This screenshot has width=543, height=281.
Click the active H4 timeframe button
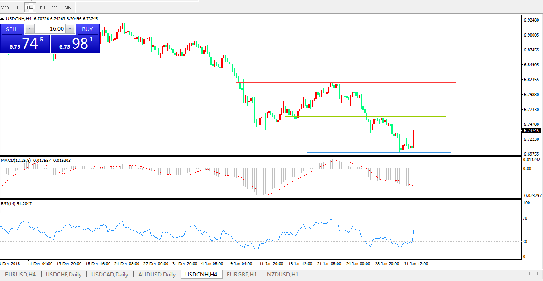click(x=30, y=8)
